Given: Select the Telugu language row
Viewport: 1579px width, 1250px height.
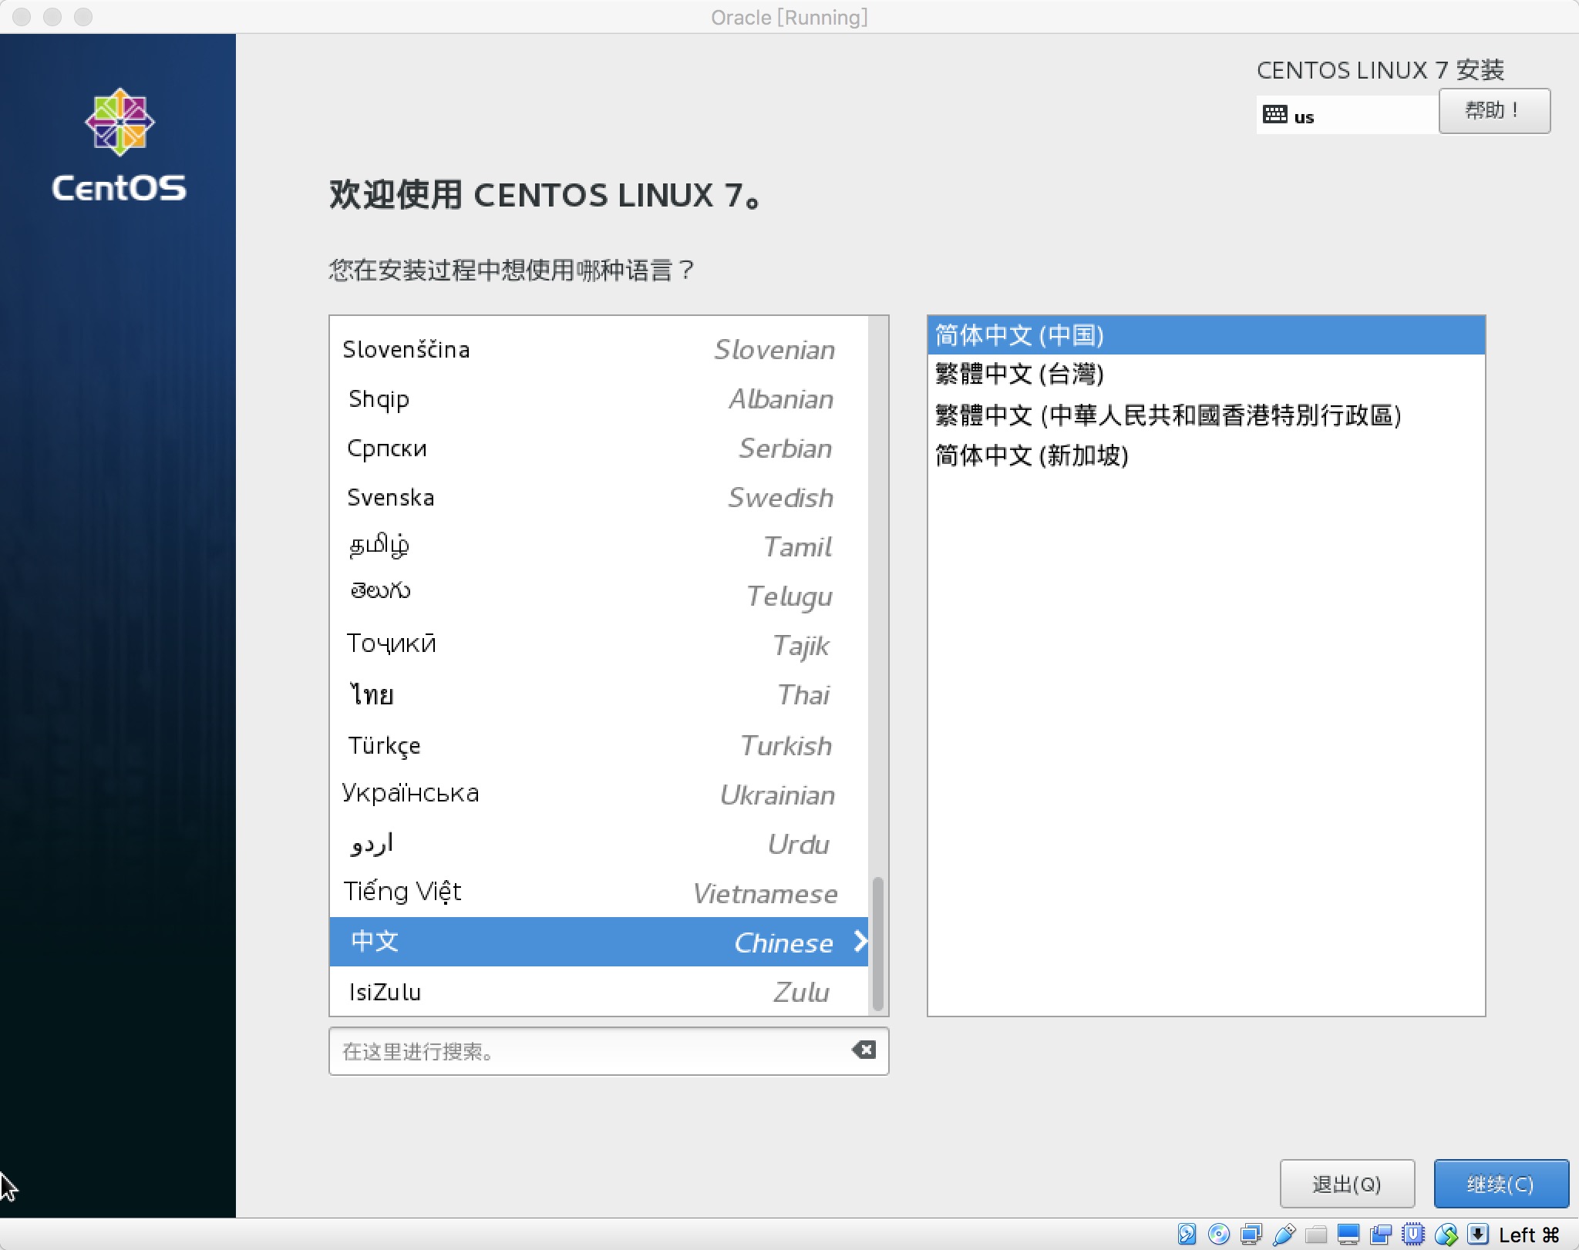Looking at the screenshot, I should click(x=599, y=596).
